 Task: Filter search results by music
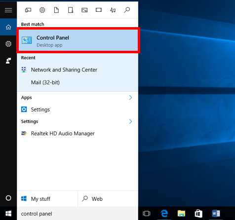[x=113, y=10]
